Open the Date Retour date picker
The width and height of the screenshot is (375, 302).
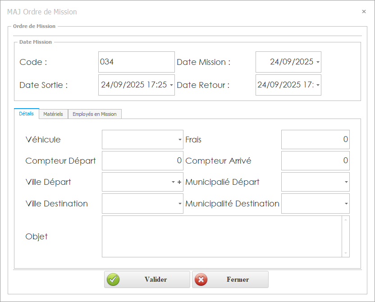[x=318, y=85]
